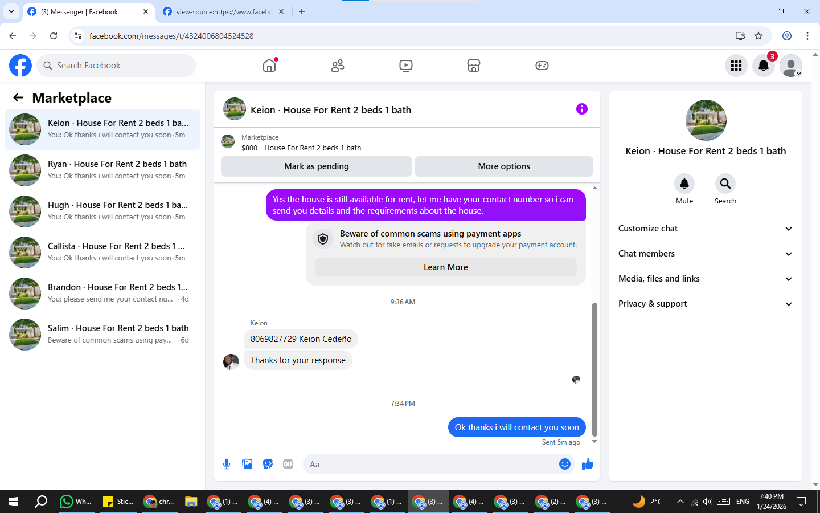Open a new browser tab
The image size is (820, 513).
coord(302,11)
